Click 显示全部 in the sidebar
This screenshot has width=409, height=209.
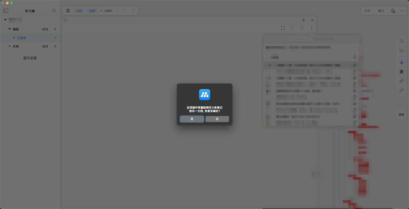click(30, 58)
